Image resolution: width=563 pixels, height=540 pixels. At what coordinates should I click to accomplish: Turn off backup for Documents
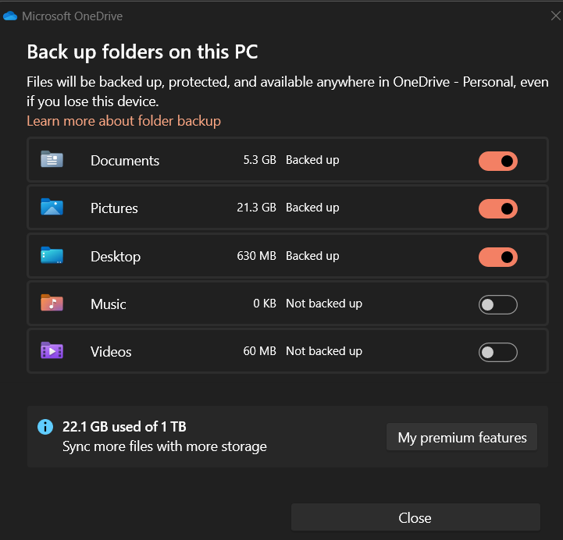tap(497, 161)
